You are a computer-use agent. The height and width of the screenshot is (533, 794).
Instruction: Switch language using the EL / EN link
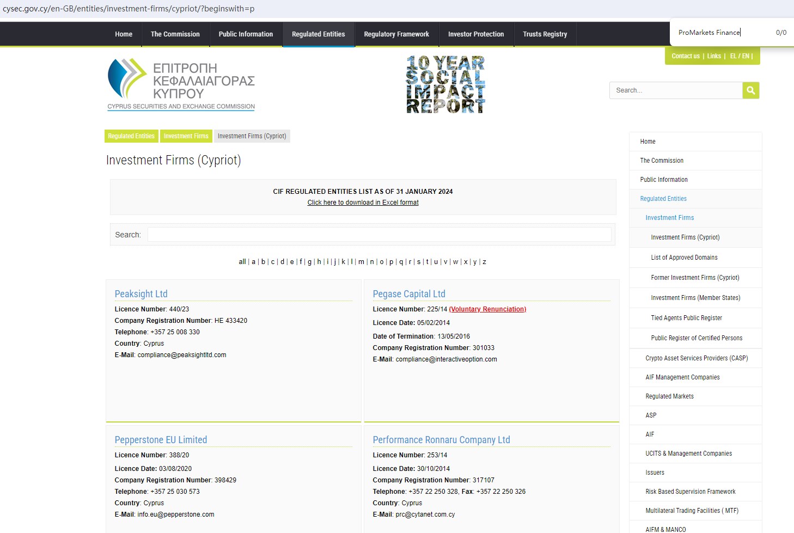pyautogui.click(x=740, y=56)
